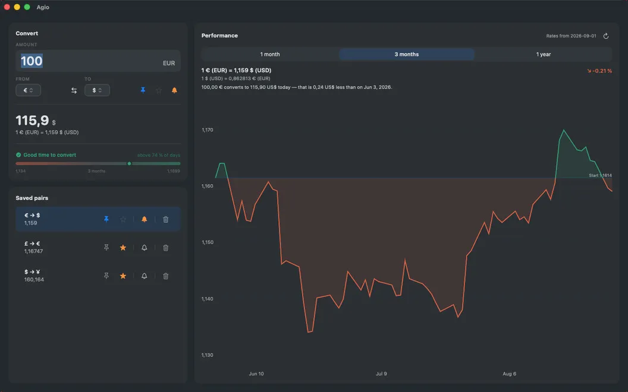This screenshot has width=628, height=392.
Task: Click the Good time to convert status
Action: pos(46,155)
